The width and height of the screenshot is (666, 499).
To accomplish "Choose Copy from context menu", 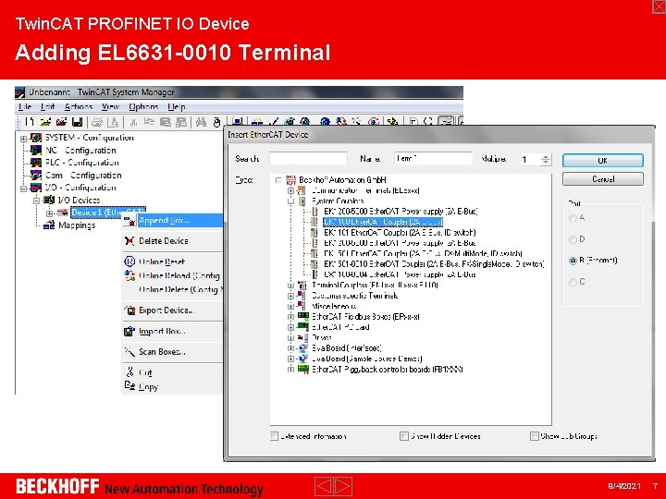I will pos(172,386).
